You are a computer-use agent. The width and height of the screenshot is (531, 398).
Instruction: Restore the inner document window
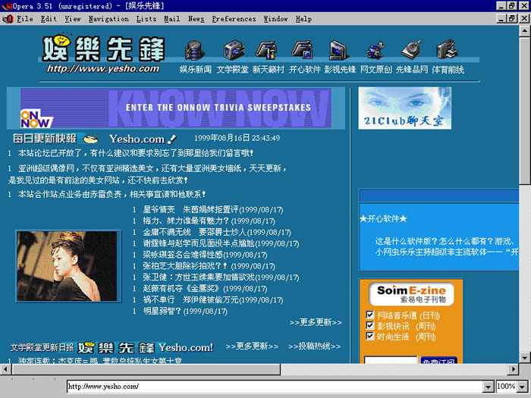[x=512, y=18]
